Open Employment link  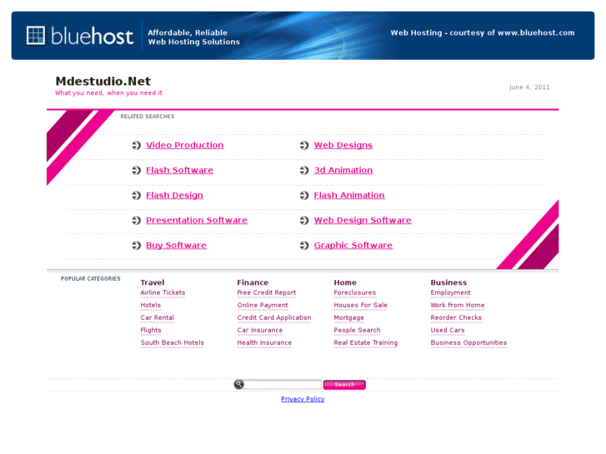tap(451, 293)
